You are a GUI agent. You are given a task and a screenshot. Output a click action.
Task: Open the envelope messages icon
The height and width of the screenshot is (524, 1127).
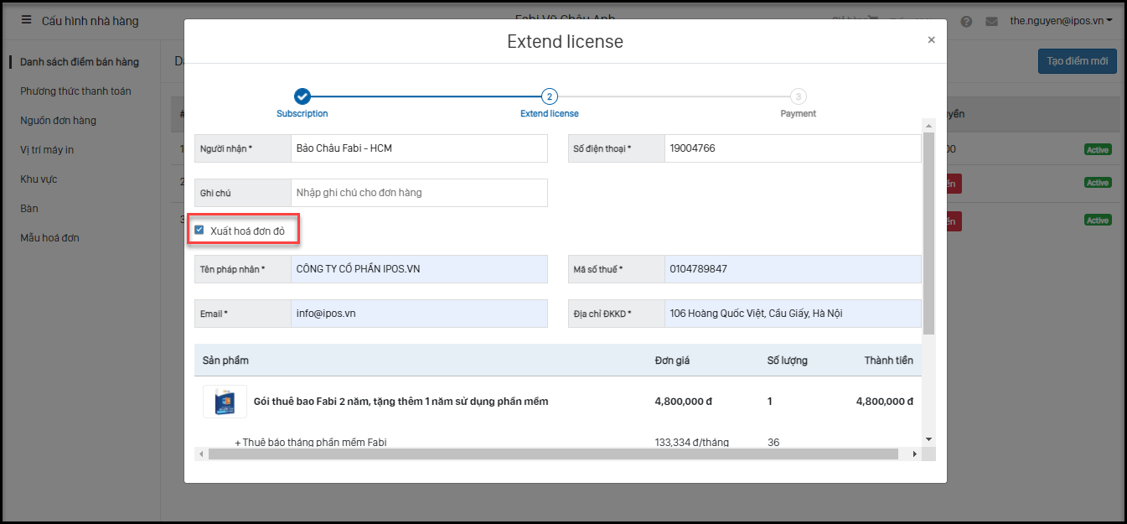[x=991, y=21]
